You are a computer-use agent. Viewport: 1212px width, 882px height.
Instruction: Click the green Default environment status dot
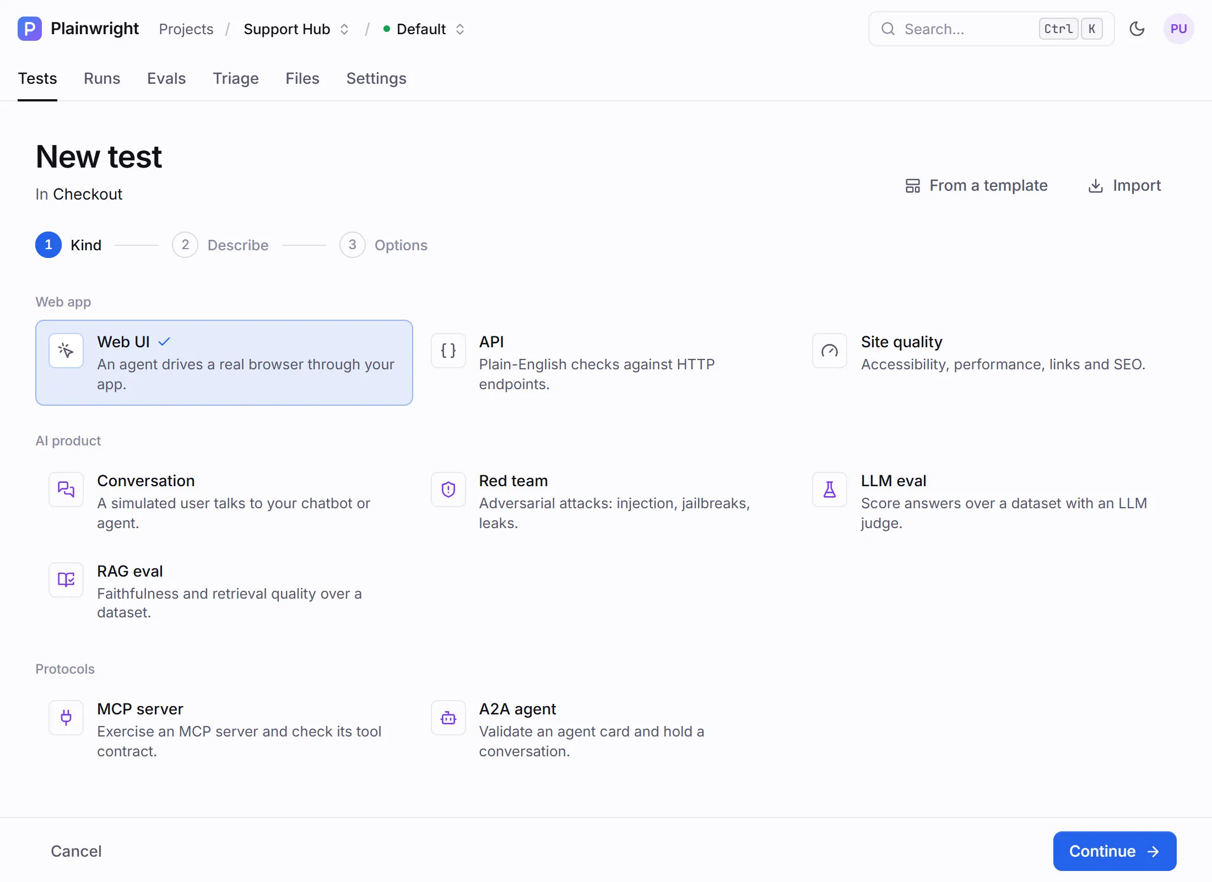[x=387, y=29]
